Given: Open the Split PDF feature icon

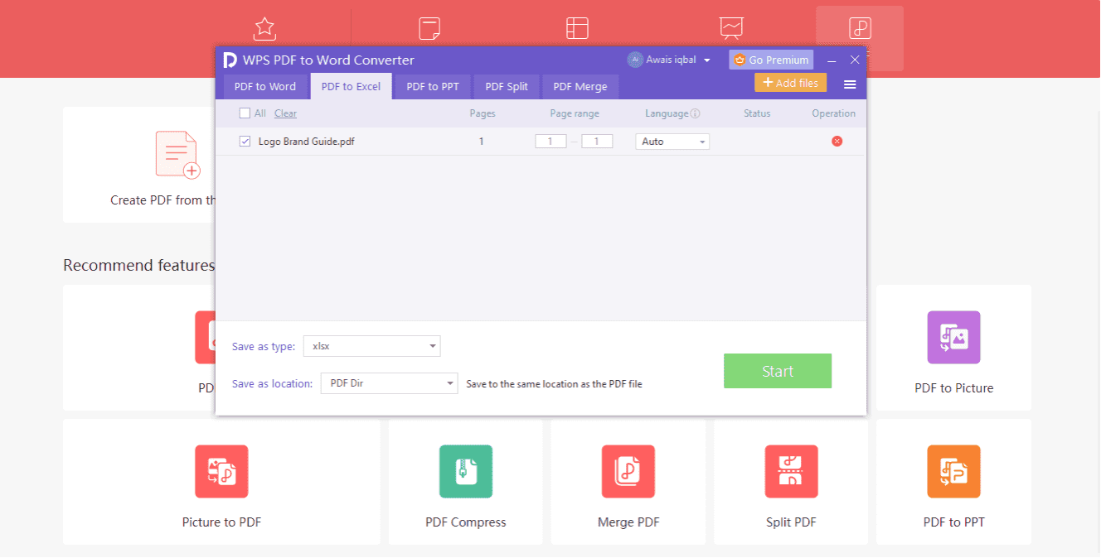Looking at the screenshot, I should (x=792, y=472).
